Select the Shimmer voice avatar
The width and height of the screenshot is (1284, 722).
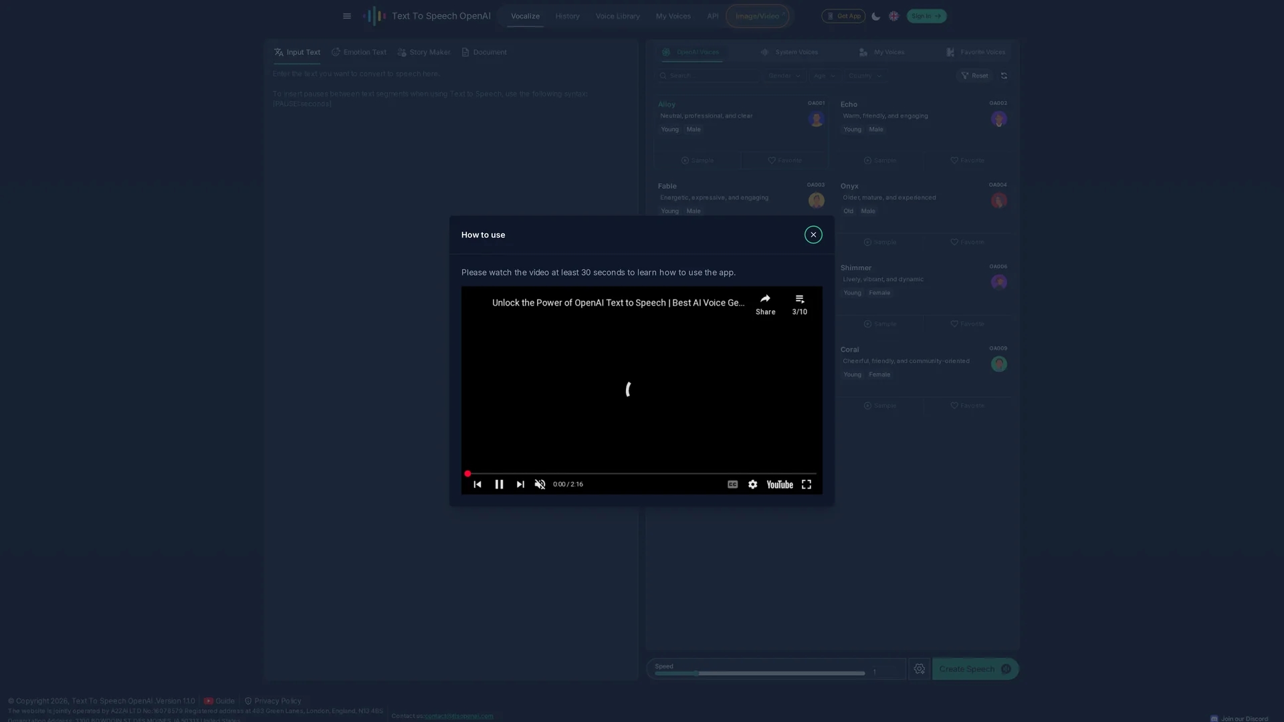998,282
